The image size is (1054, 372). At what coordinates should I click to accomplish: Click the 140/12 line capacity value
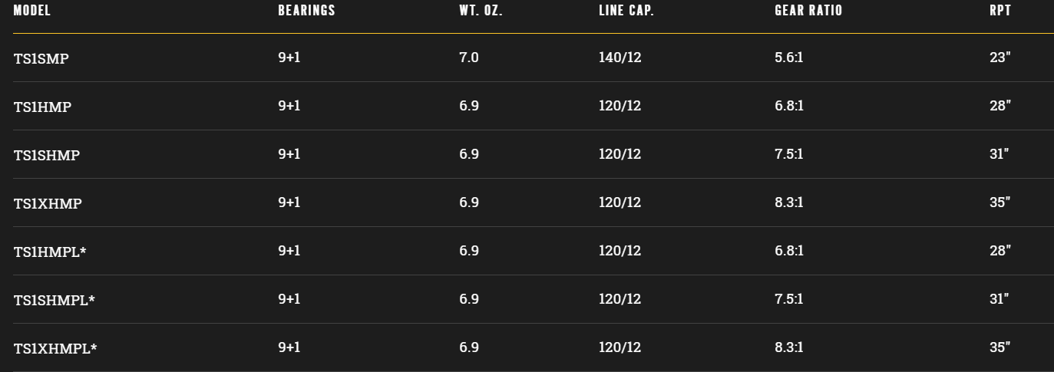(620, 58)
